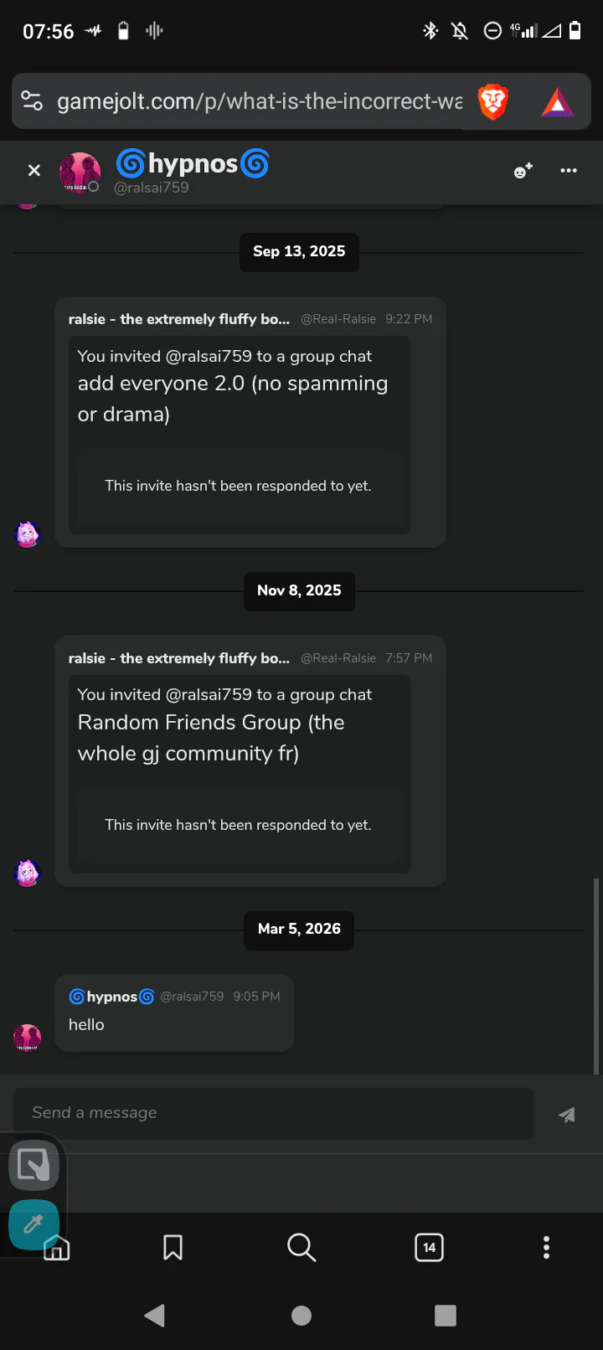Tap the Random Friends Group invite title
603x1350 pixels.
[x=211, y=738]
